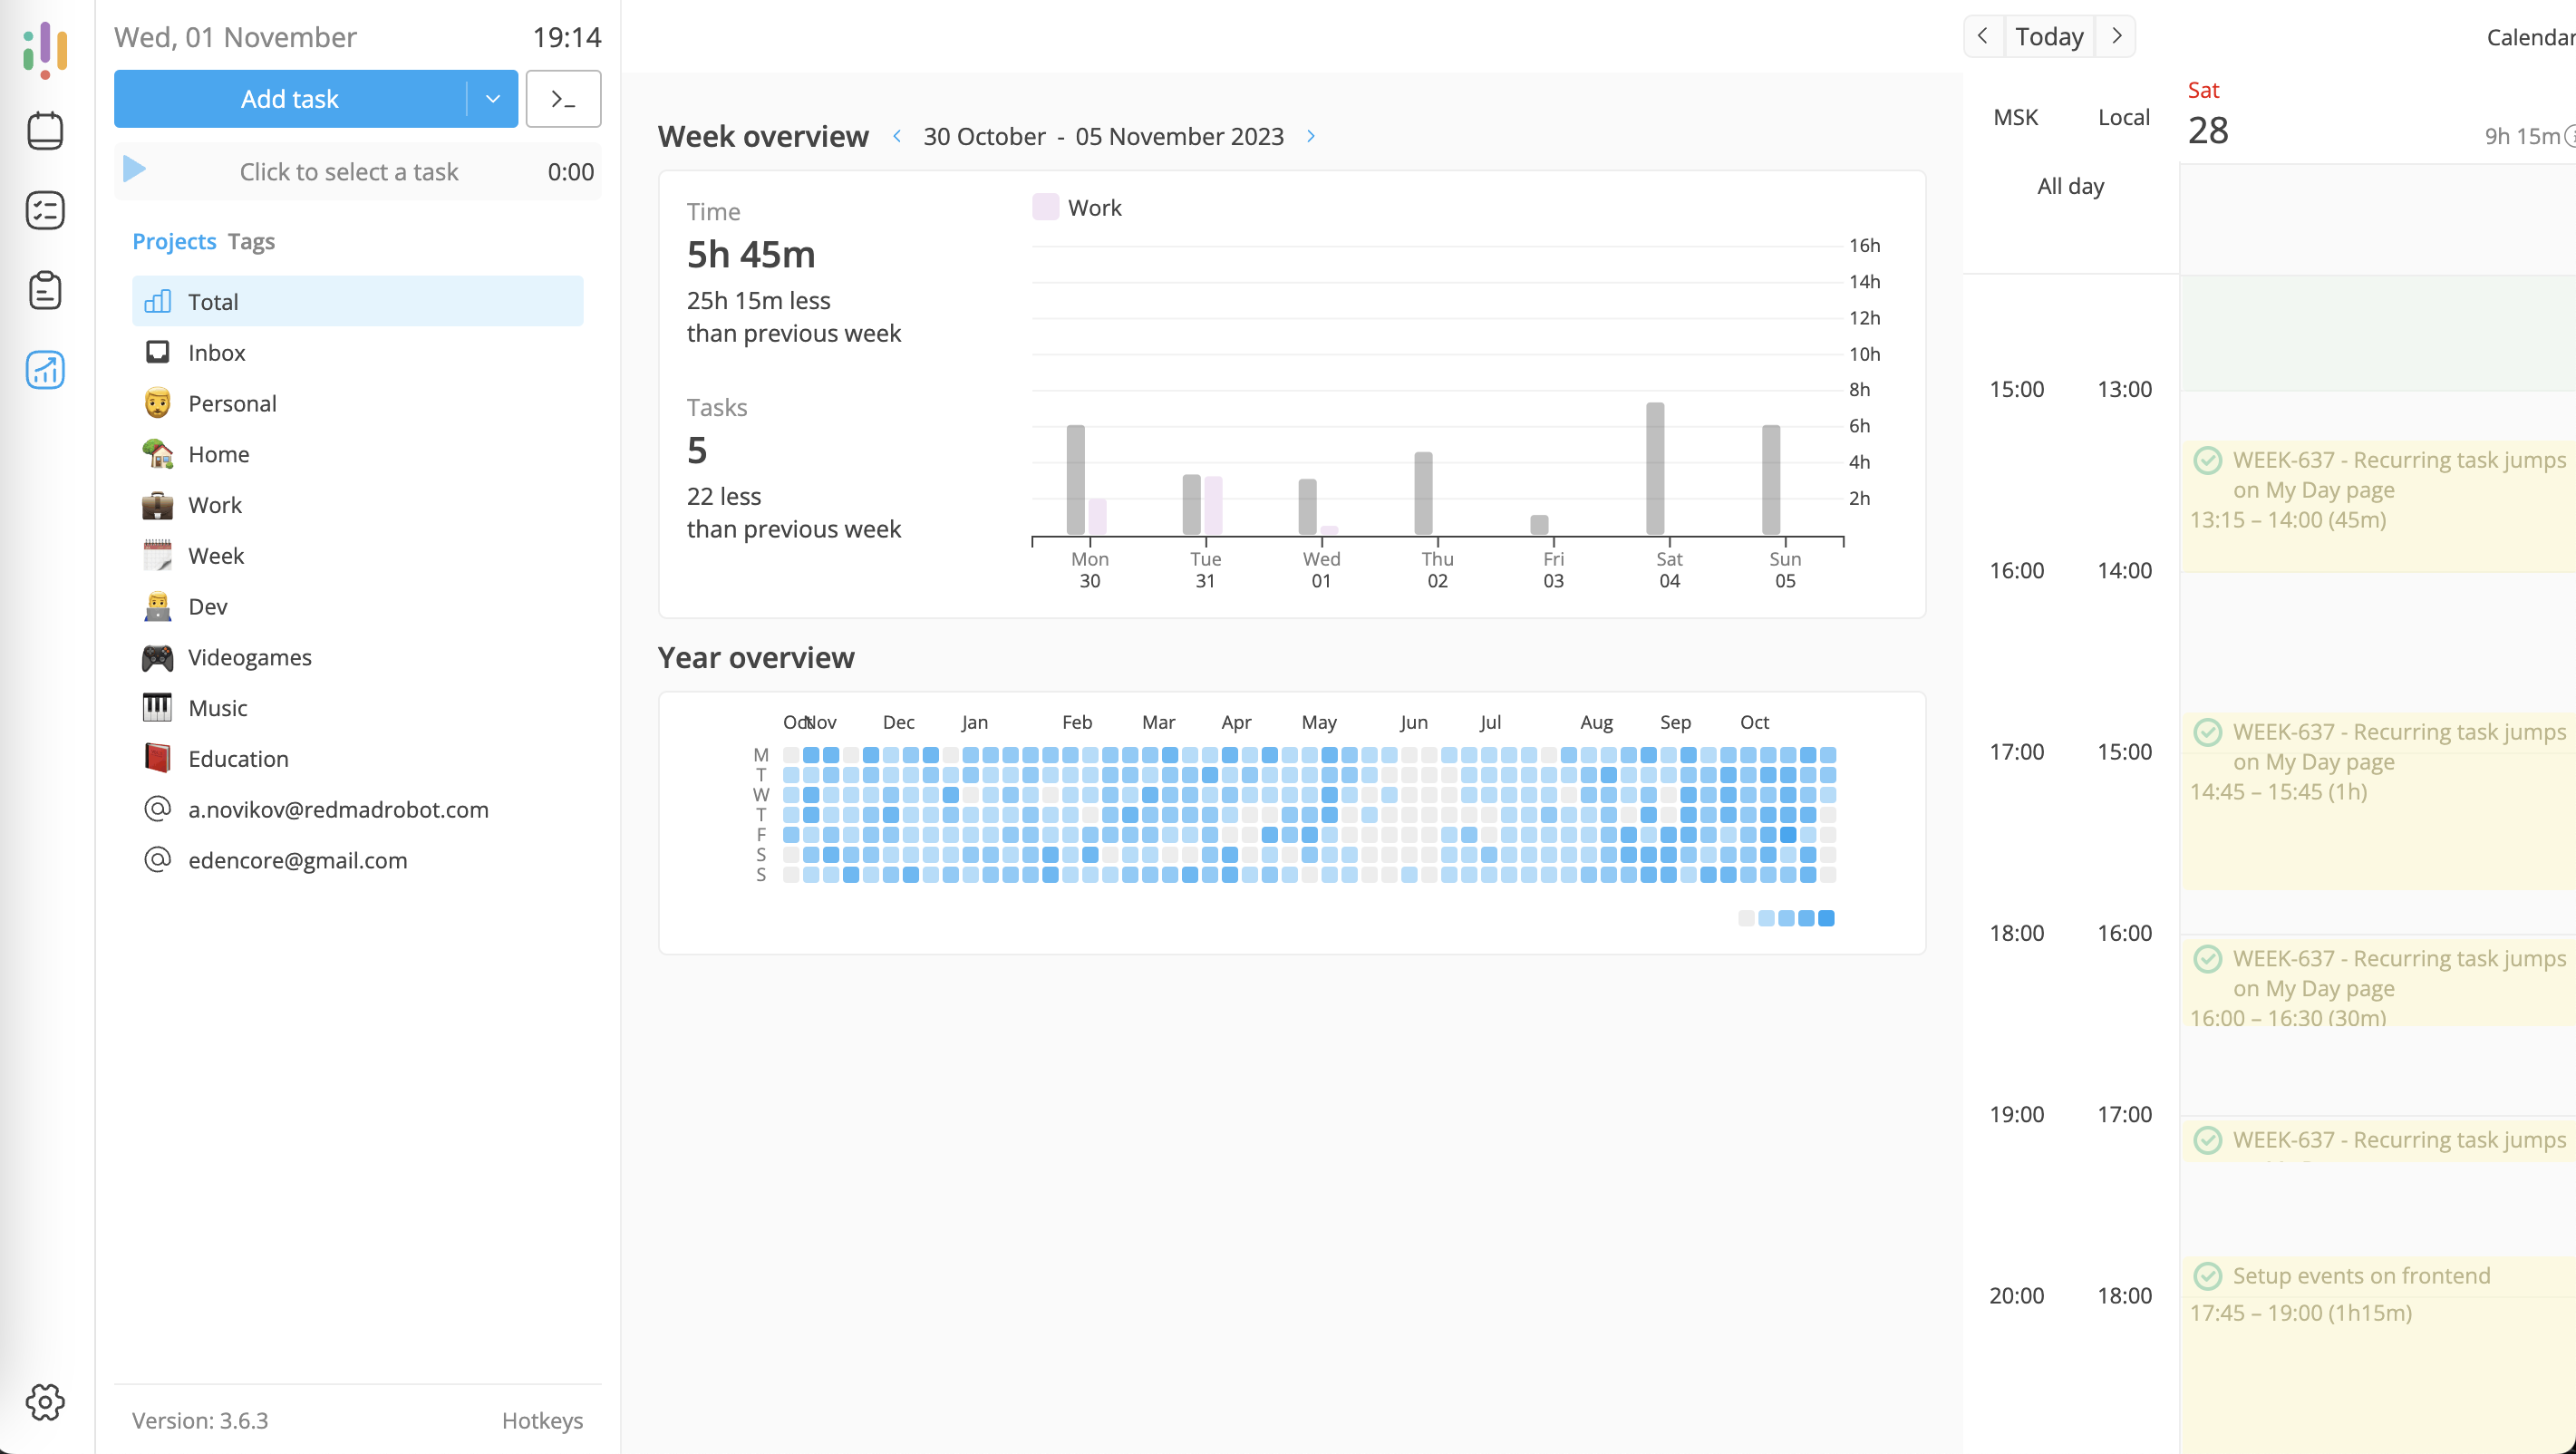
Task: Open the command line input button
Action: pos(563,99)
